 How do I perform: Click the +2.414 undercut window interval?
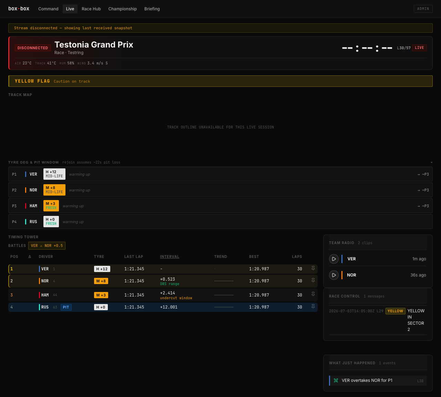pos(176,295)
